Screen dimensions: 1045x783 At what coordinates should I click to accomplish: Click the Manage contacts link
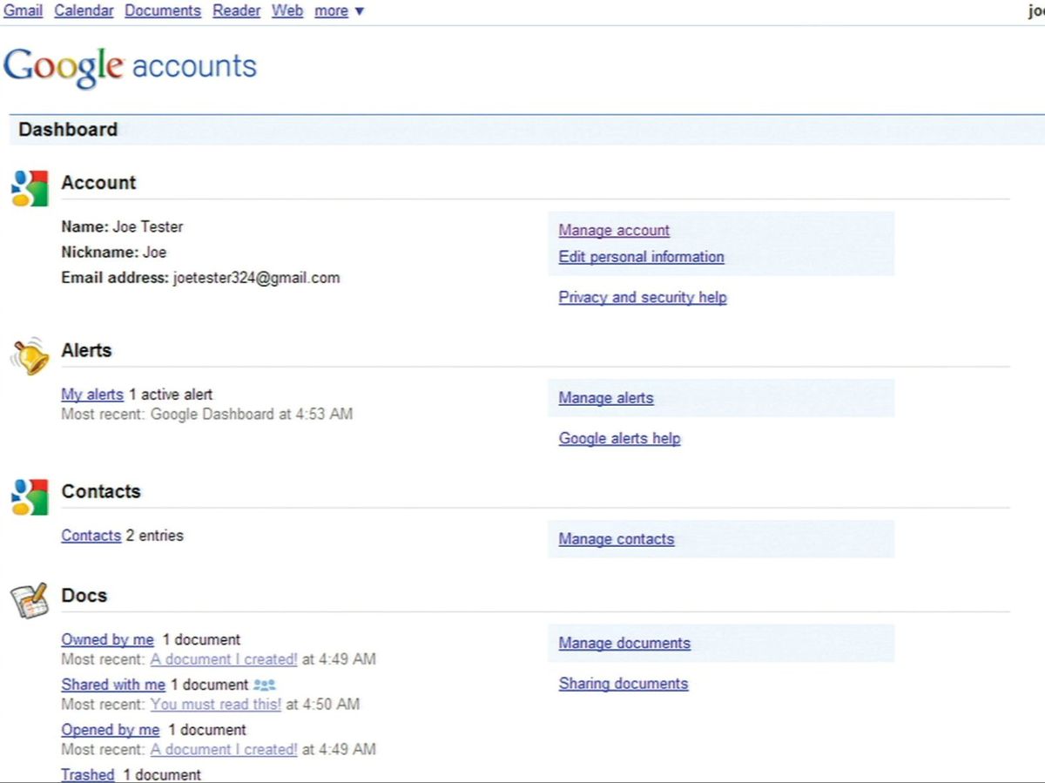point(617,539)
